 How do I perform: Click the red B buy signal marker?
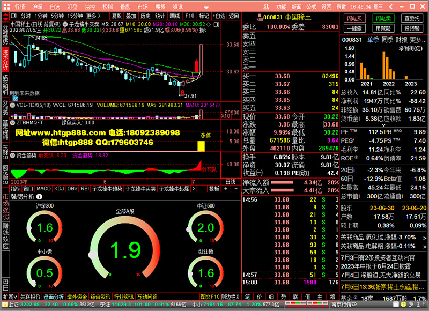point(183,93)
